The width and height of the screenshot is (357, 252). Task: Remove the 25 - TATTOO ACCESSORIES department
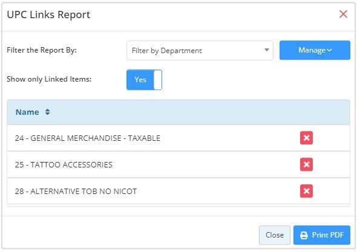click(306, 164)
